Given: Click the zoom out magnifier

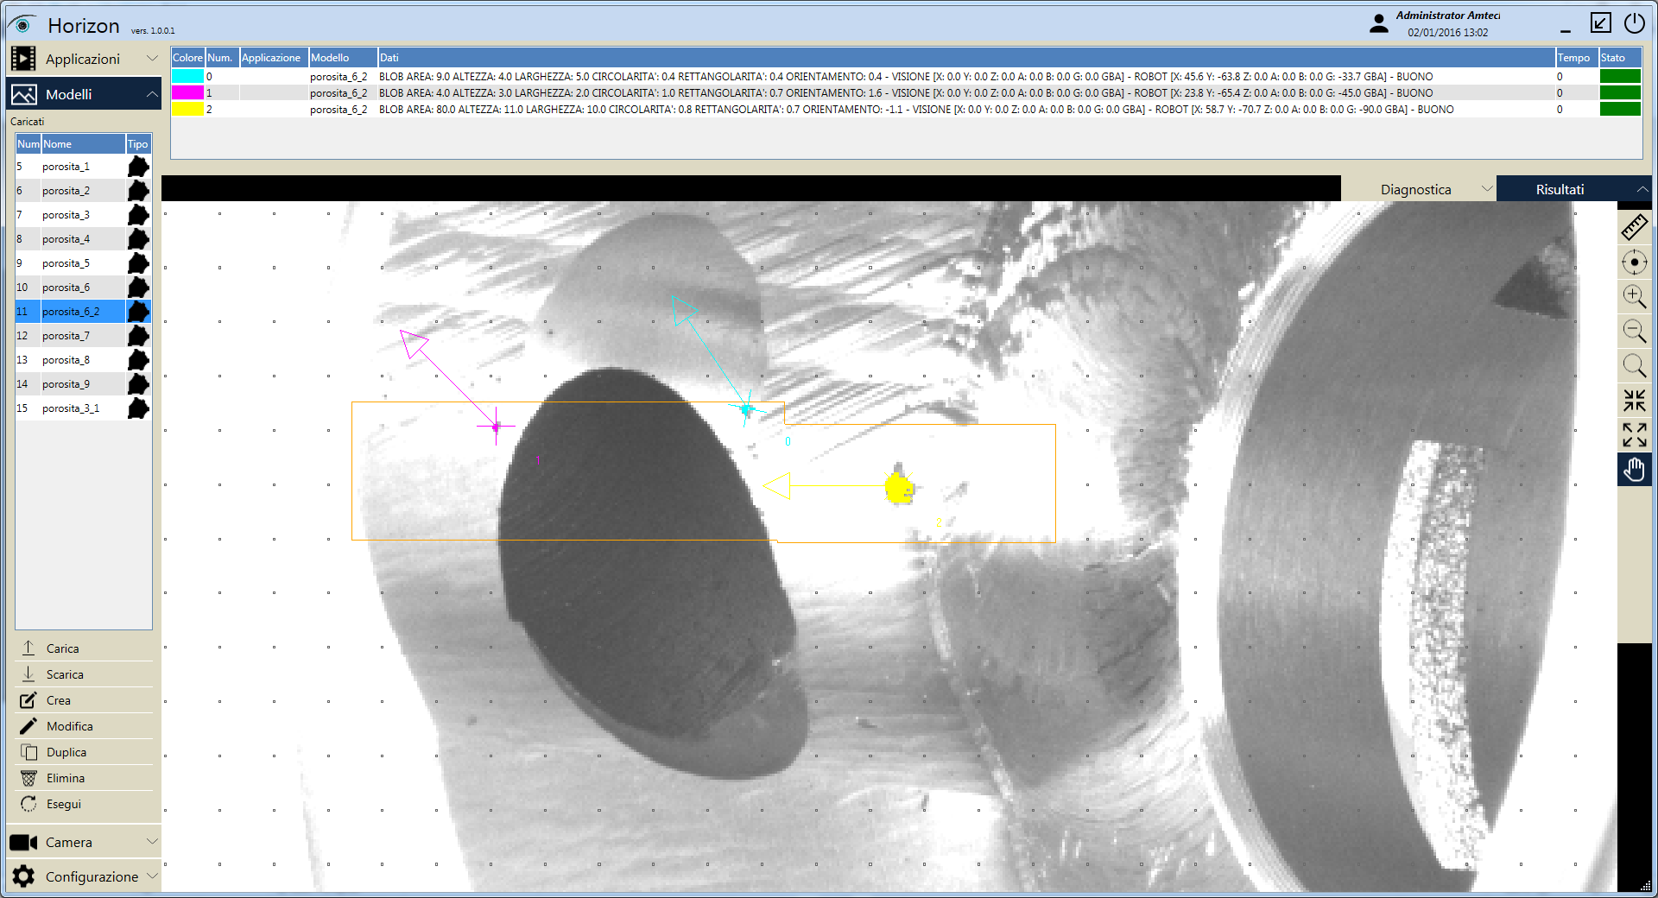Looking at the screenshot, I should [1634, 331].
